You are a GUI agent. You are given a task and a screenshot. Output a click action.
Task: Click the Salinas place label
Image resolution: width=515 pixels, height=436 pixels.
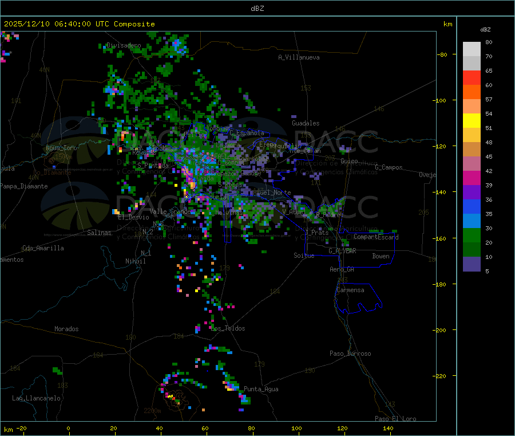[x=99, y=233]
